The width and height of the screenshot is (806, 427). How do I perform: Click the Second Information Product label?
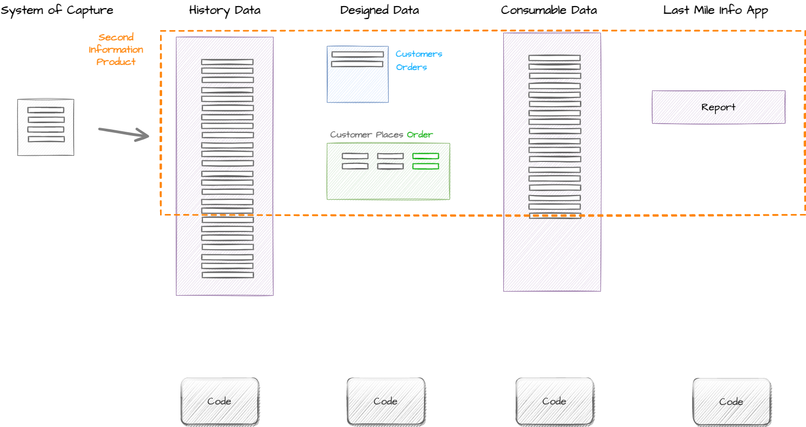click(116, 50)
